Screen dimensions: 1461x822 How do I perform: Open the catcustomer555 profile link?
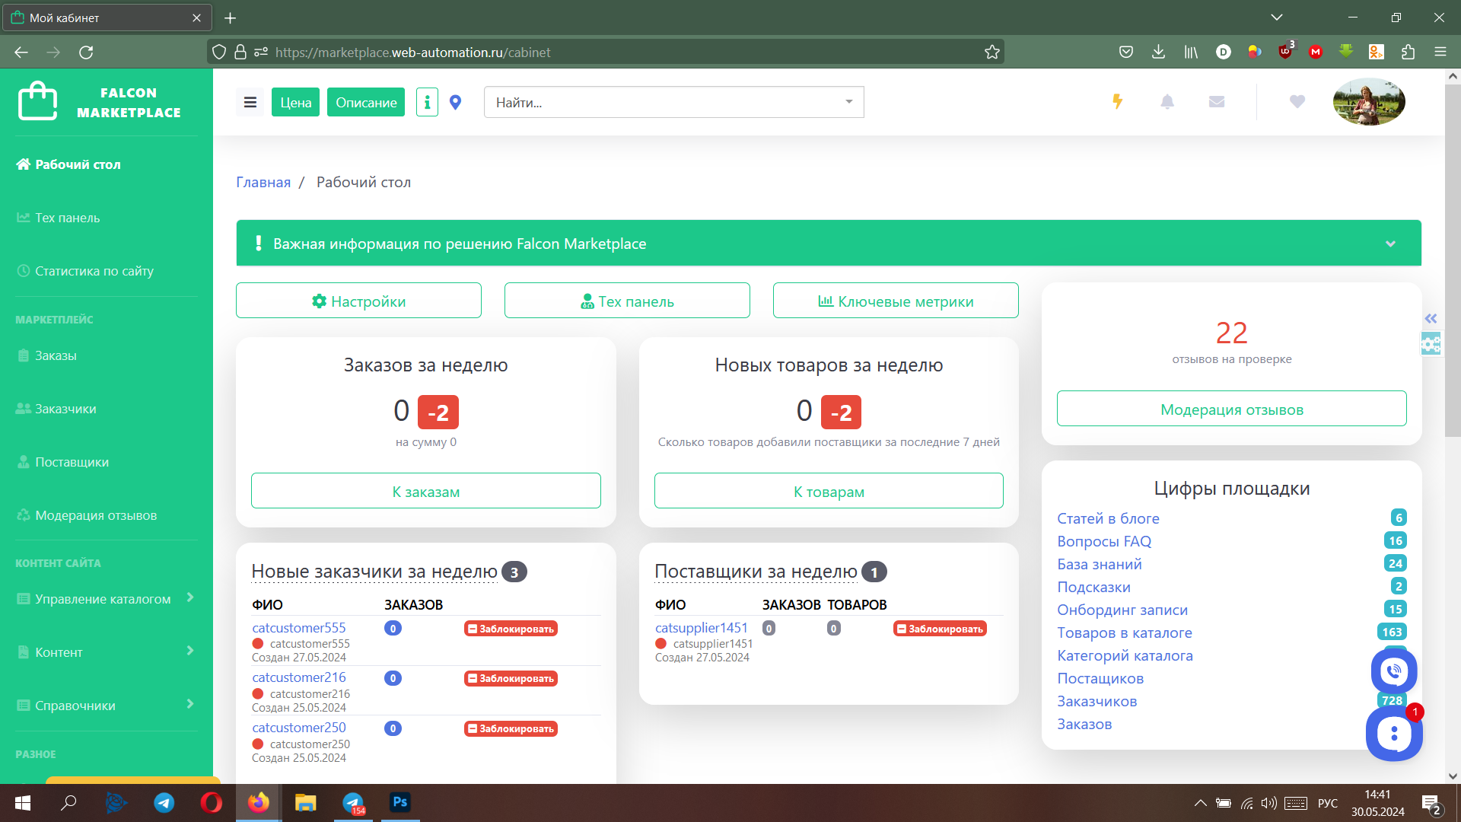click(298, 628)
